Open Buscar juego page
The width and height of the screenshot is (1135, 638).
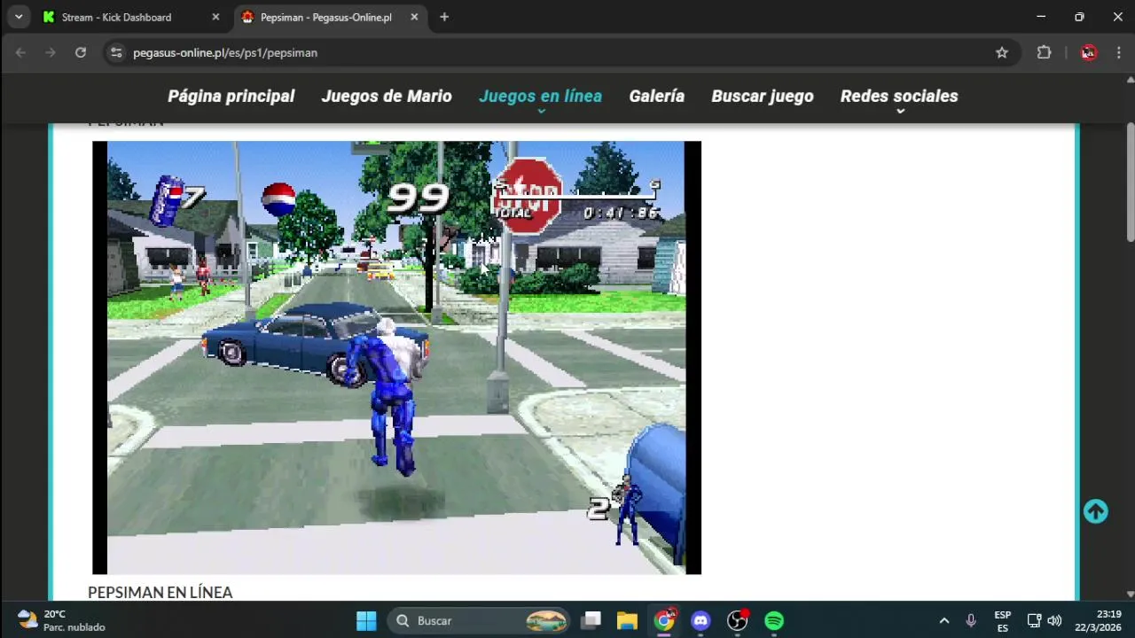click(763, 96)
